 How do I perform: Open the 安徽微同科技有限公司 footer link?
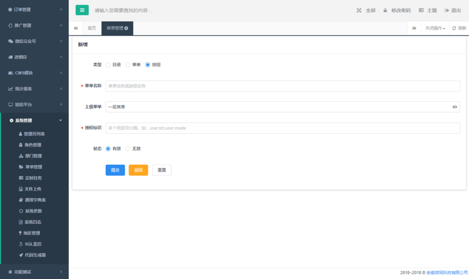pos(447,273)
